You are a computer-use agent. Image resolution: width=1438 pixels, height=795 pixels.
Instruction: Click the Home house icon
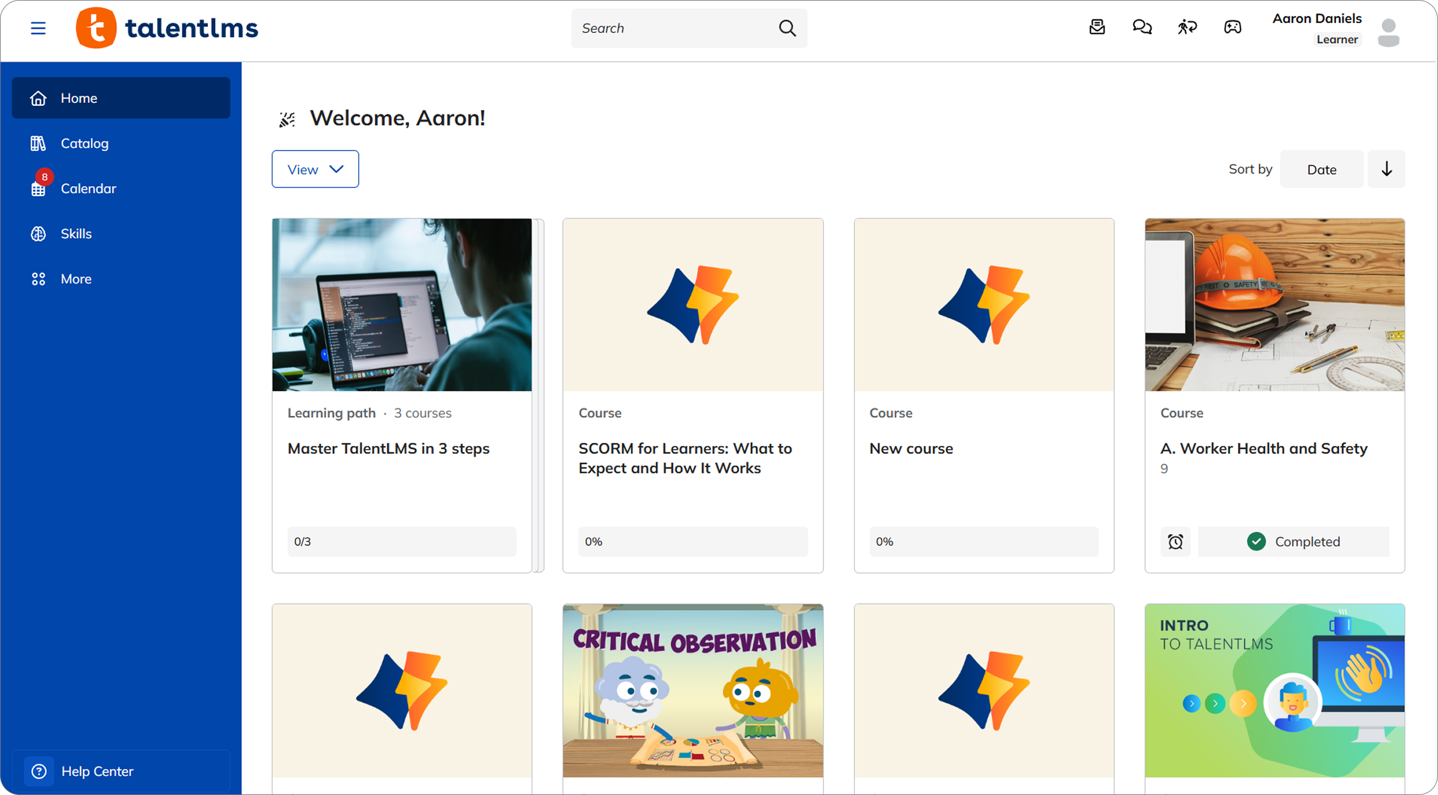pyautogui.click(x=38, y=98)
